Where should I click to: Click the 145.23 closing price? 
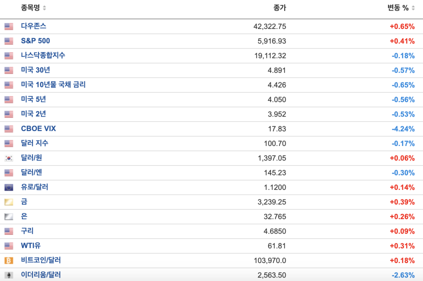point(275,173)
